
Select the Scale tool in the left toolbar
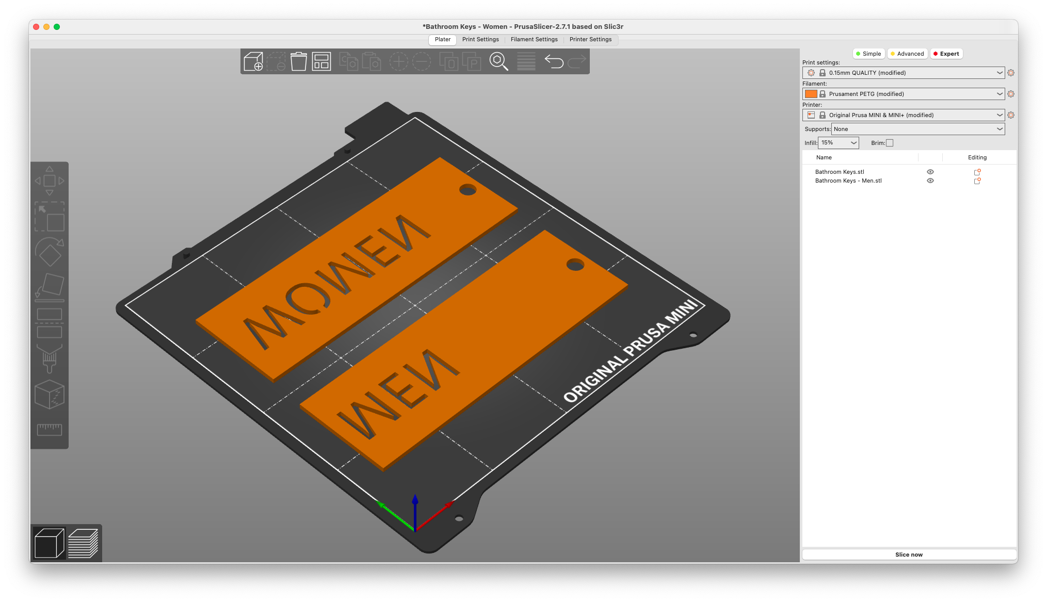(x=50, y=217)
